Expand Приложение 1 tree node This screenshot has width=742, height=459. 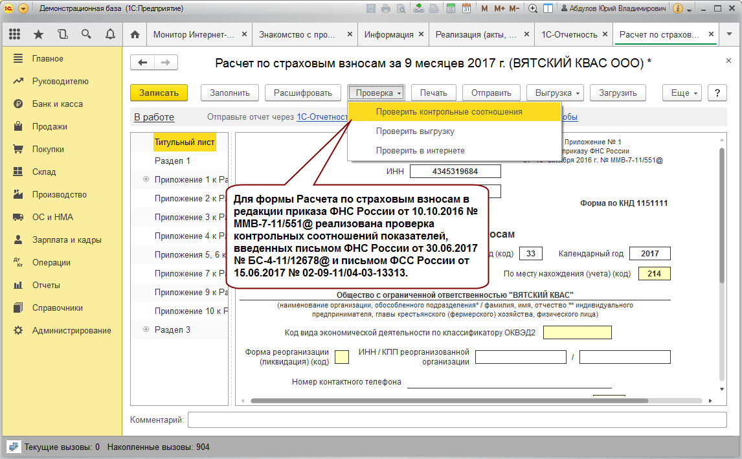point(146,179)
